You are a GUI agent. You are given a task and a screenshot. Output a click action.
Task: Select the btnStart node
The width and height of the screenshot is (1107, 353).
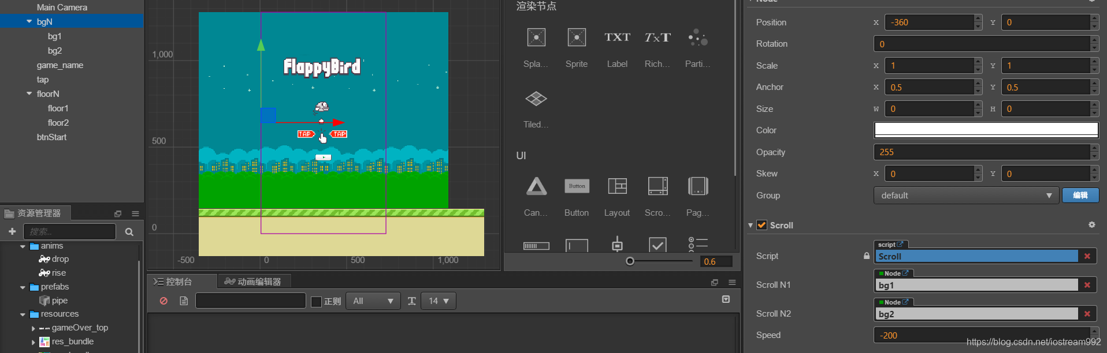(51, 137)
